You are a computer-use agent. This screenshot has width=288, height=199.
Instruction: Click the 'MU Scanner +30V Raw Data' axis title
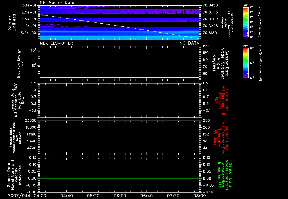coord(17,100)
